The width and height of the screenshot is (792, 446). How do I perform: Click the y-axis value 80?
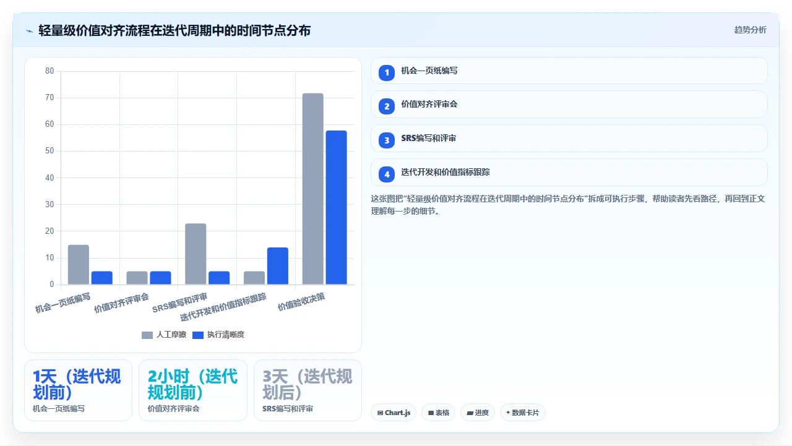[x=49, y=71]
